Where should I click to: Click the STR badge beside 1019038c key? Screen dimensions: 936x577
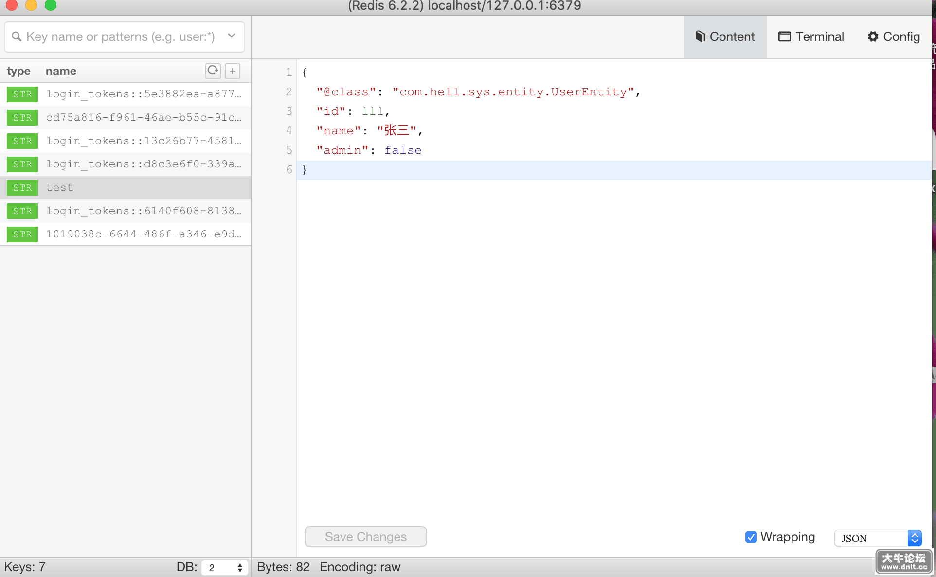[x=22, y=234]
